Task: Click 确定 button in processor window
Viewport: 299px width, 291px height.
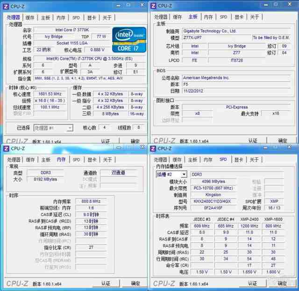Action: 135,142
